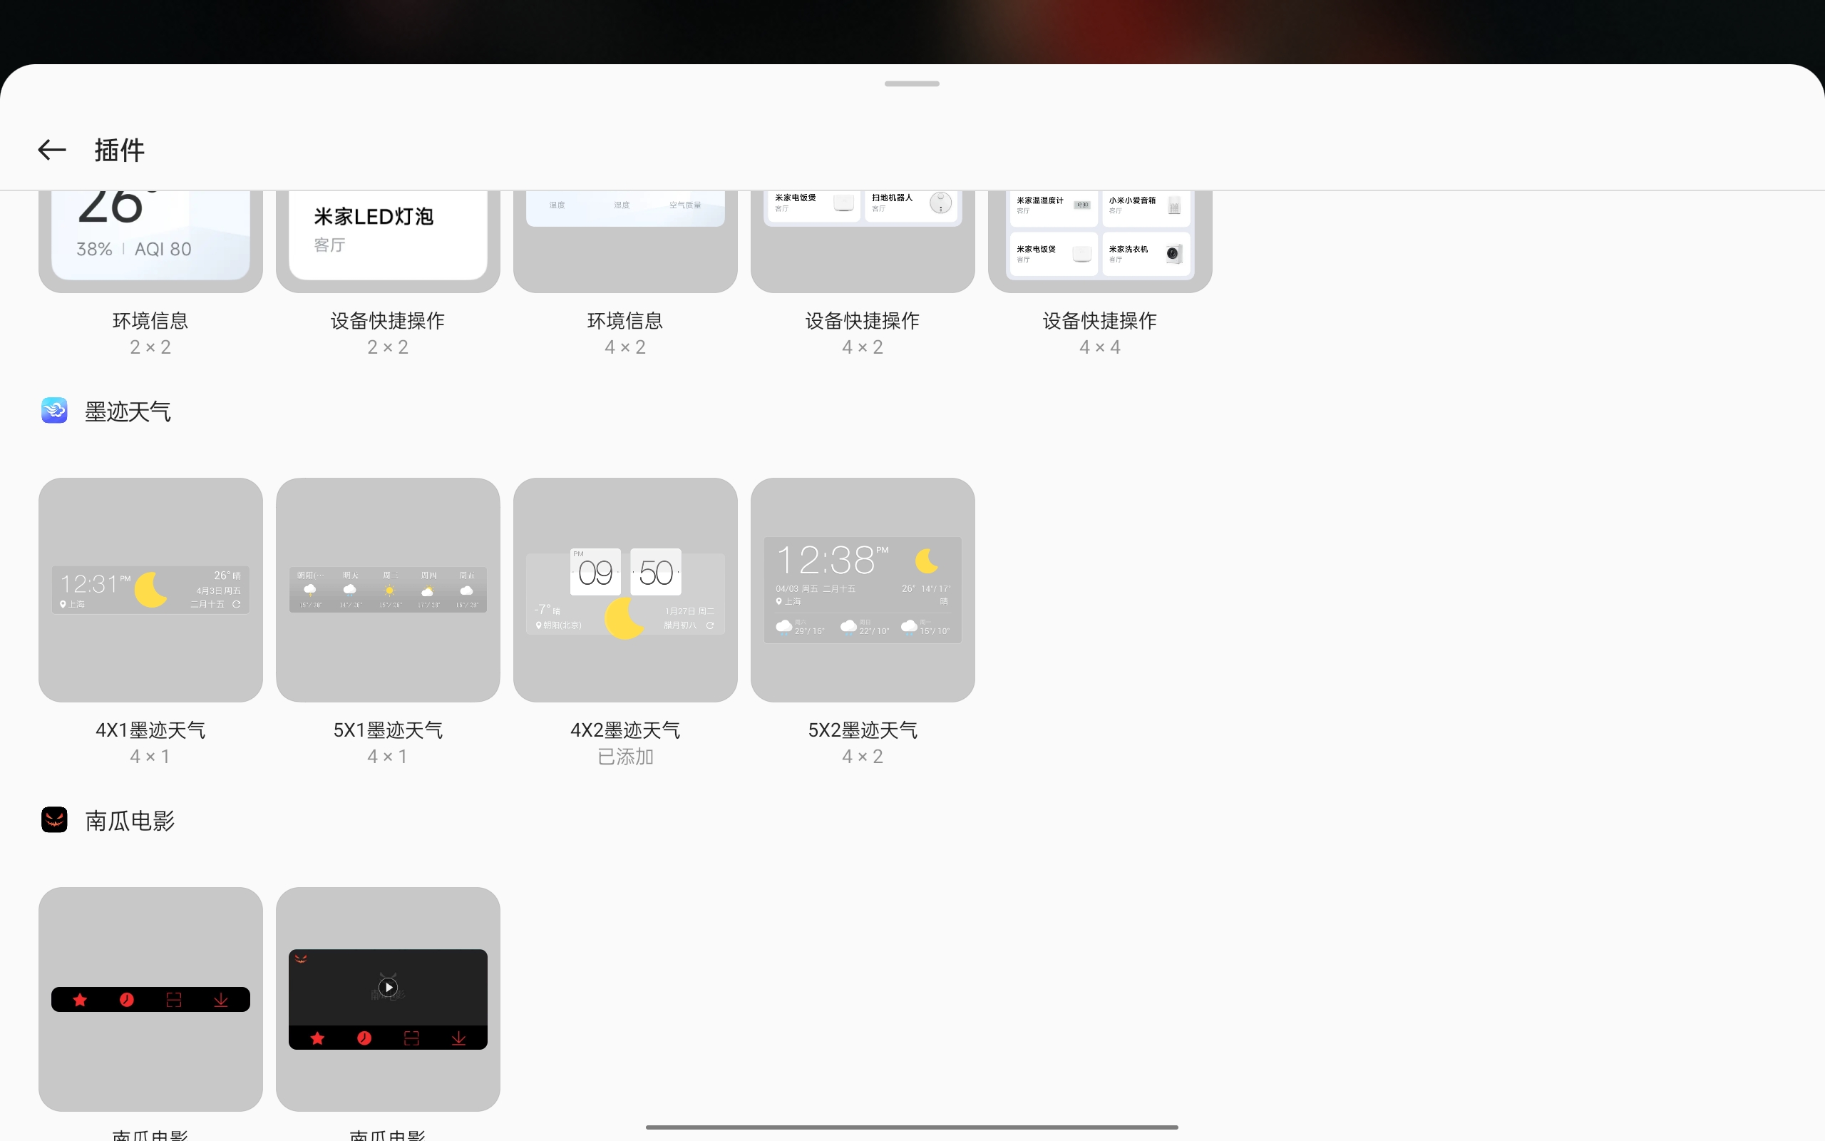The image size is (1825, 1141).
Task: Click the back arrow next to 插件
Action: [x=51, y=150]
